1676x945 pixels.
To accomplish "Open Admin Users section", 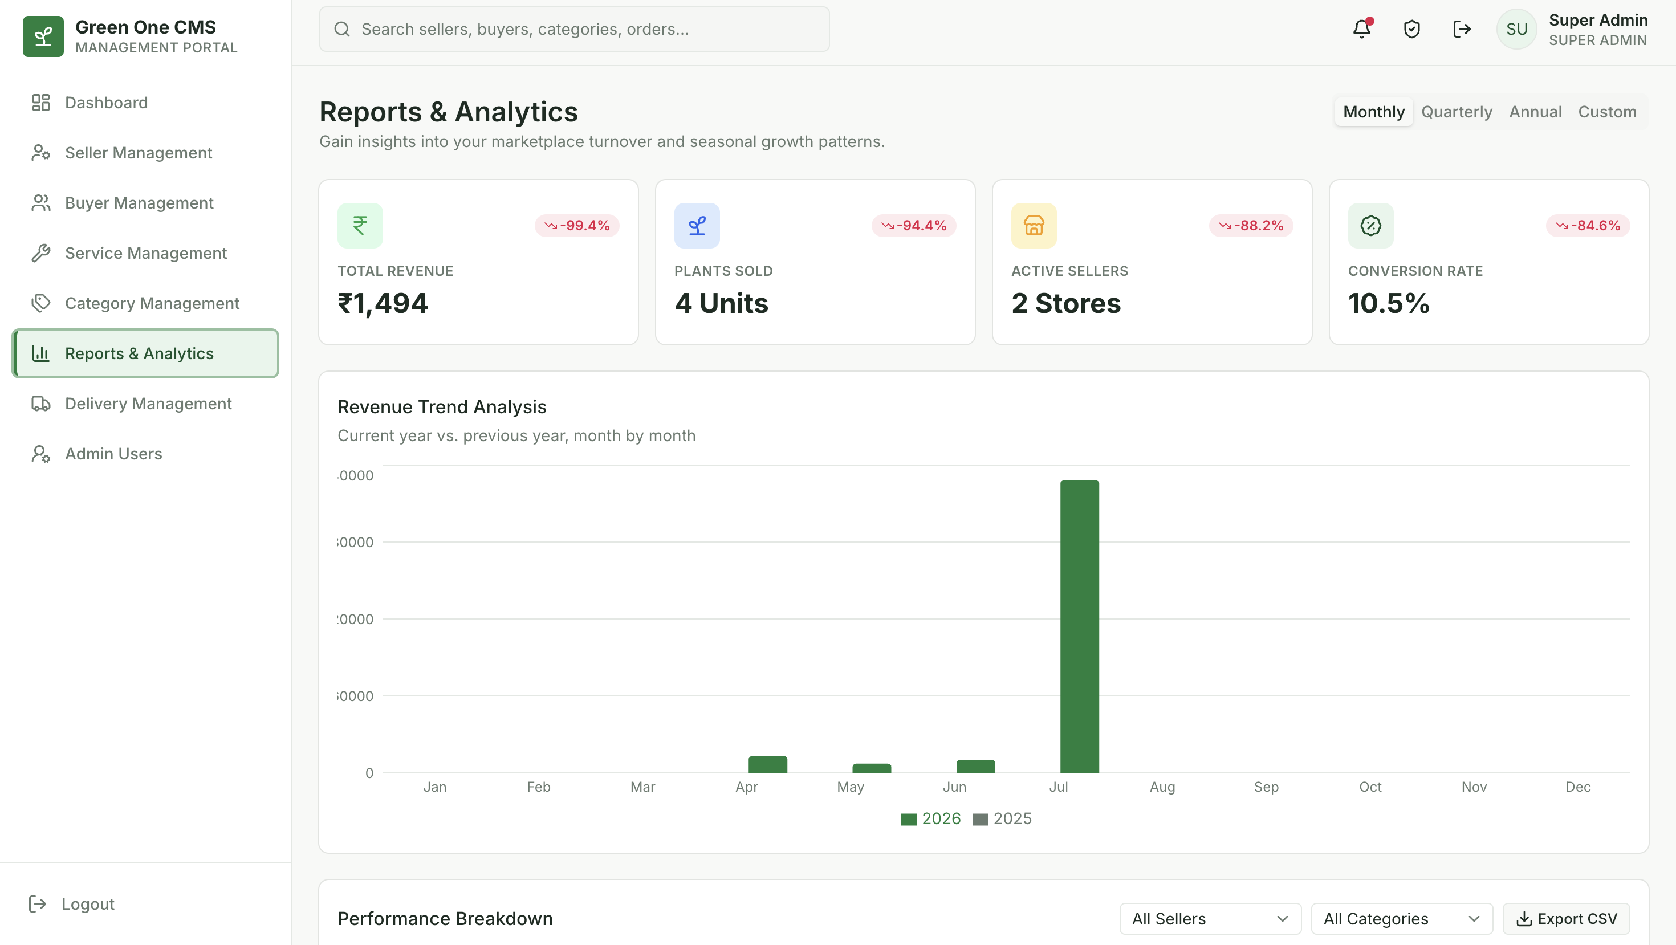I will (145, 453).
